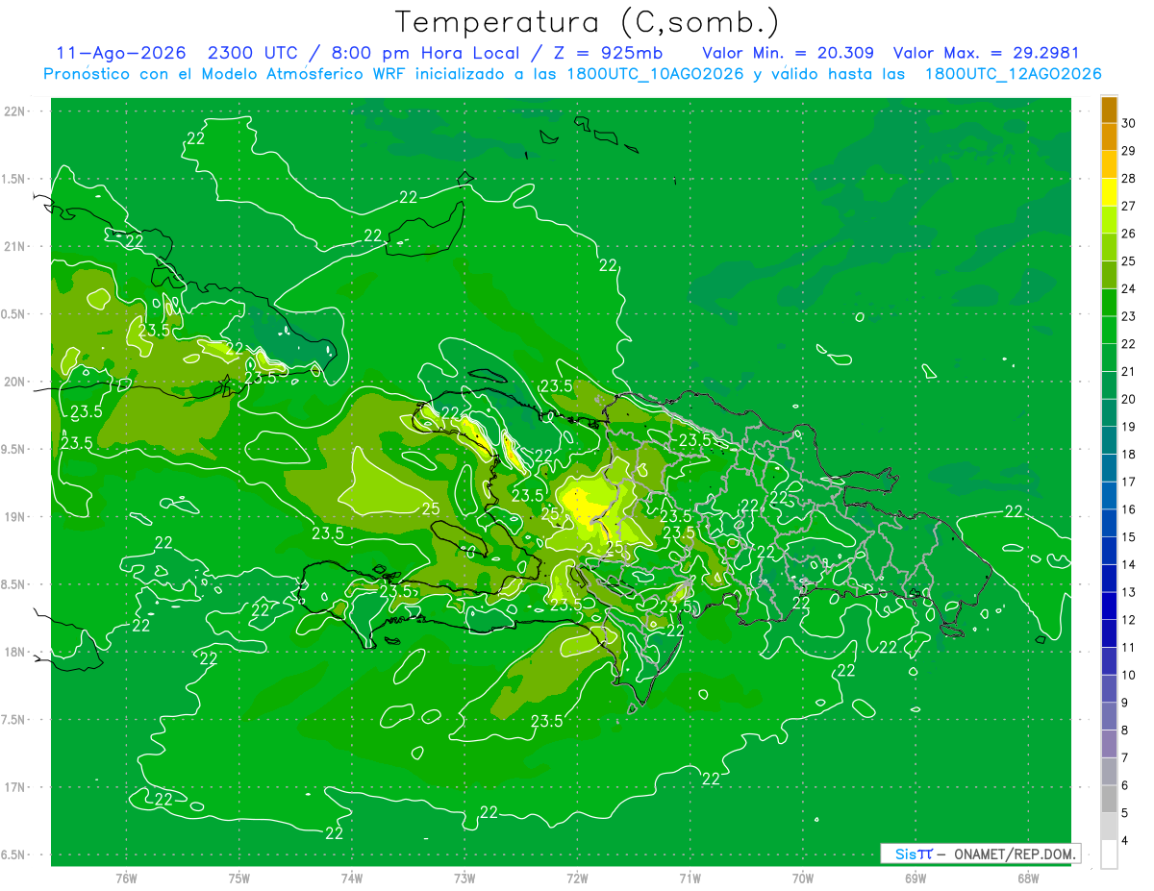This screenshot has height=891, width=1154.
Task: Click the "28" label on the color scale
Action: pos(1128,178)
